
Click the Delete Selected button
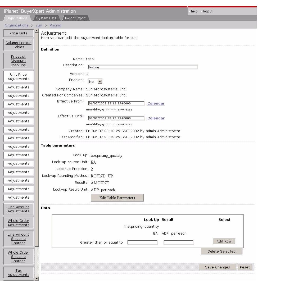tap(221, 252)
